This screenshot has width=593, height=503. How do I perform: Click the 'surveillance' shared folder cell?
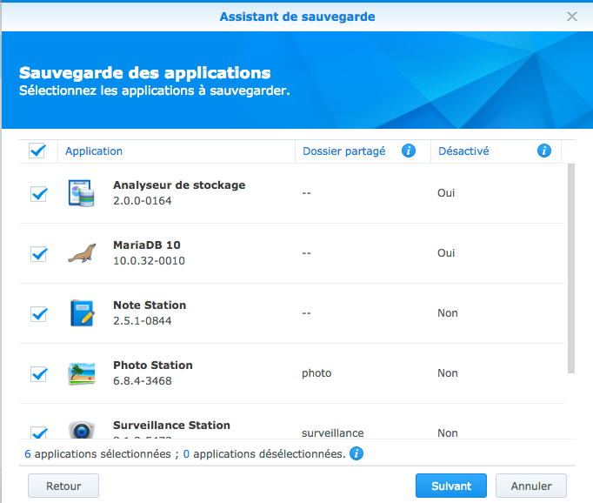click(x=332, y=433)
